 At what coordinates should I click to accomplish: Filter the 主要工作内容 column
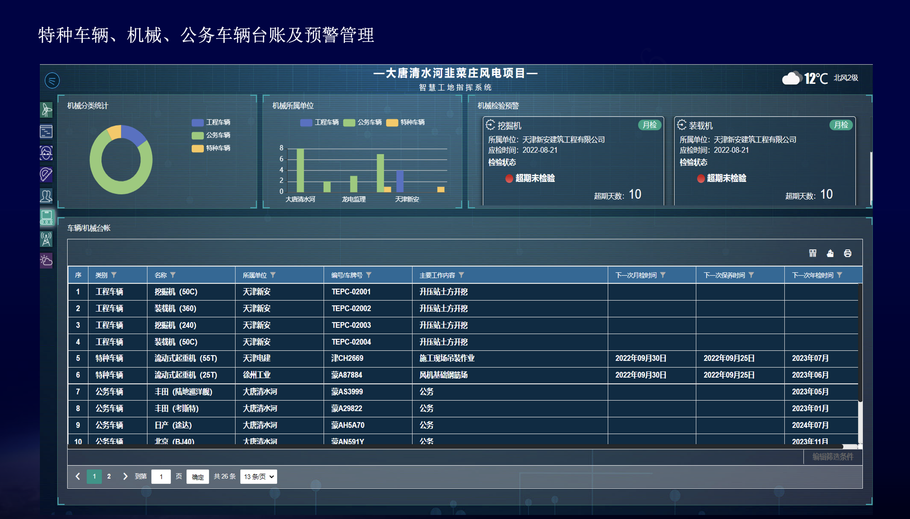pyautogui.click(x=461, y=275)
